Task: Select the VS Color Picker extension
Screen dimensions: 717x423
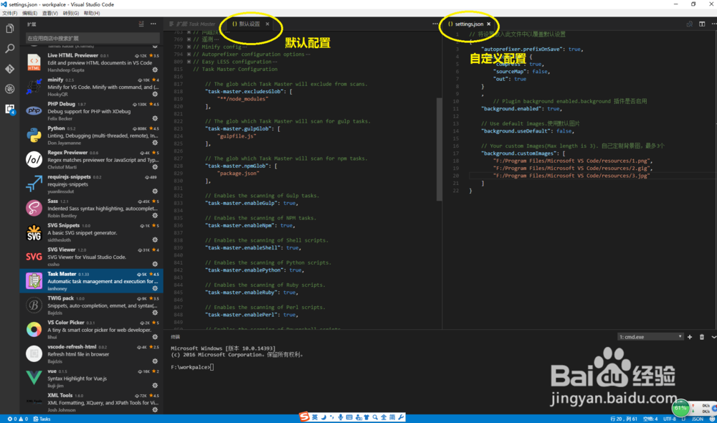Action: coord(92,329)
